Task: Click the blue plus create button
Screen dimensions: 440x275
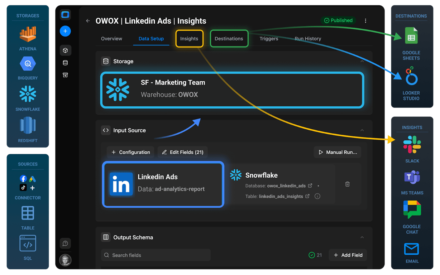Action: (65, 31)
